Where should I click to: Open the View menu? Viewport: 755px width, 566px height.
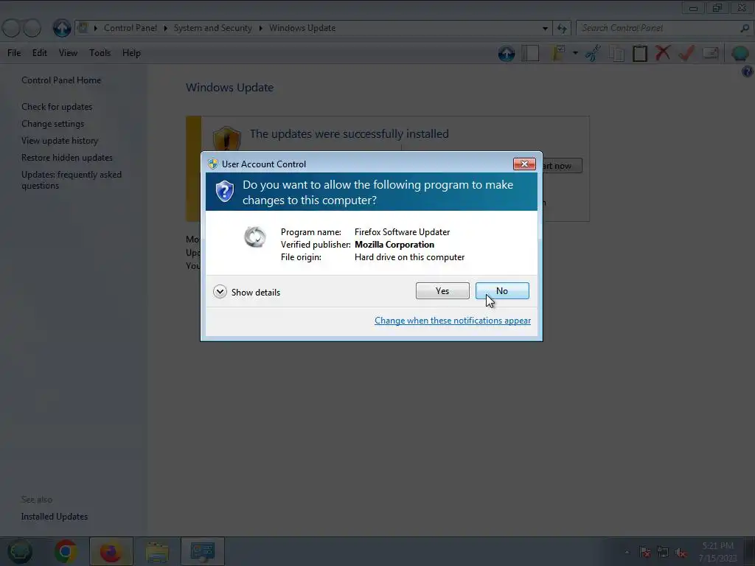pos(68,53)
